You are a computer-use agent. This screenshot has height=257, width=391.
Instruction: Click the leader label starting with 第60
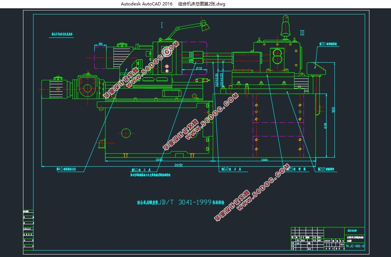tap(231, 169)
